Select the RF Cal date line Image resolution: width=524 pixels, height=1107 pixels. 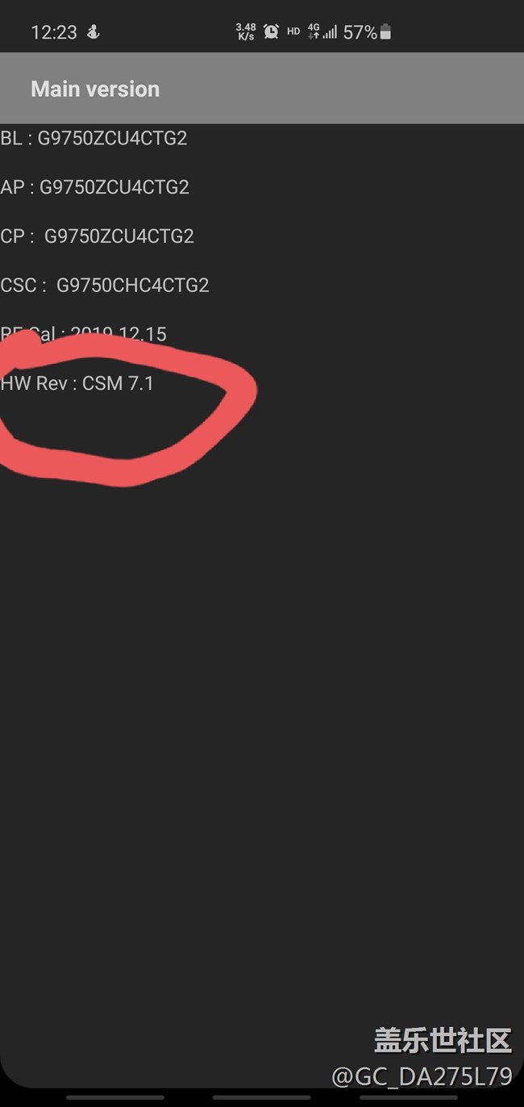[x=84, y=334]
